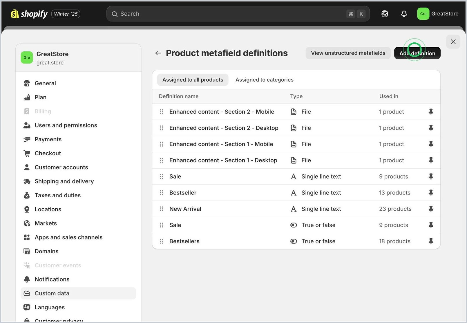Open Apps and sales channels
This screenshot has width=467, height=323.
[78, 237]
